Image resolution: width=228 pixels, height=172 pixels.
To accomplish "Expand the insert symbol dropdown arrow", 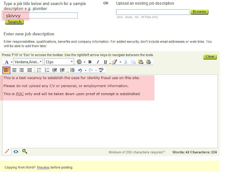I will [84, 62].
